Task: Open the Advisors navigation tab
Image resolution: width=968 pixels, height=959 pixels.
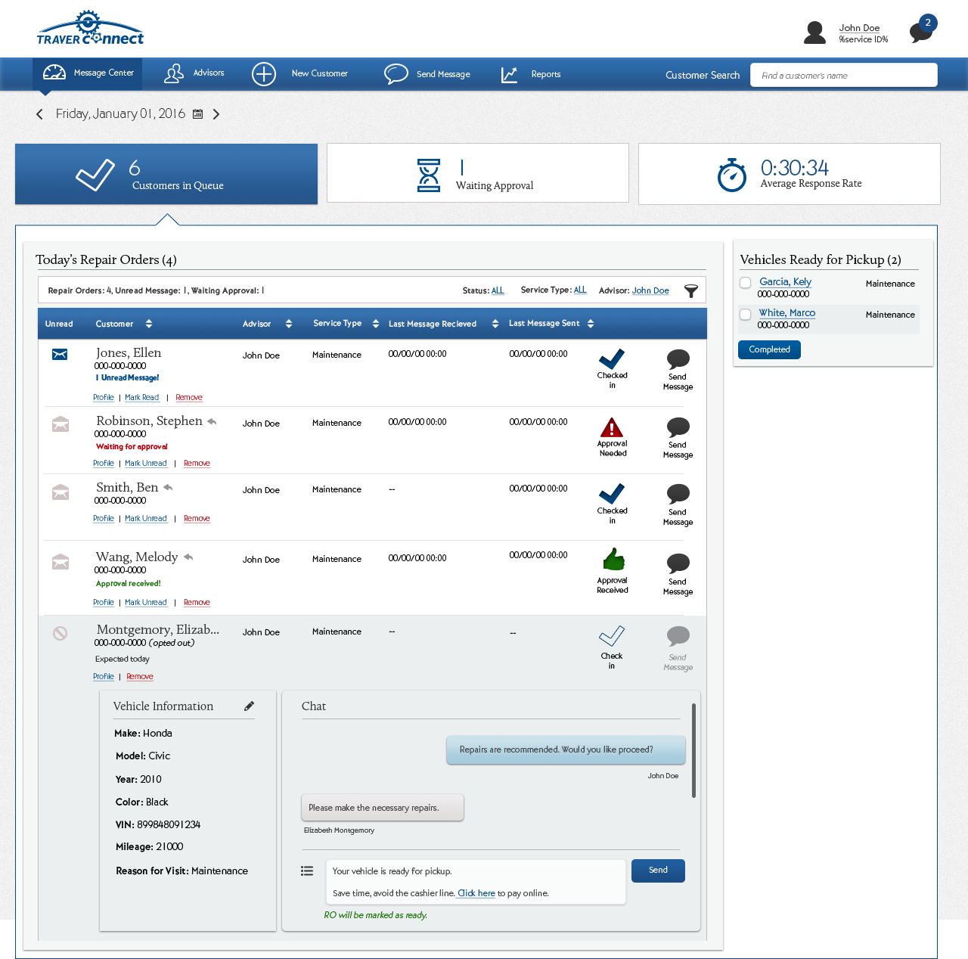Action: pyautogui.click(x=194, y=73)
